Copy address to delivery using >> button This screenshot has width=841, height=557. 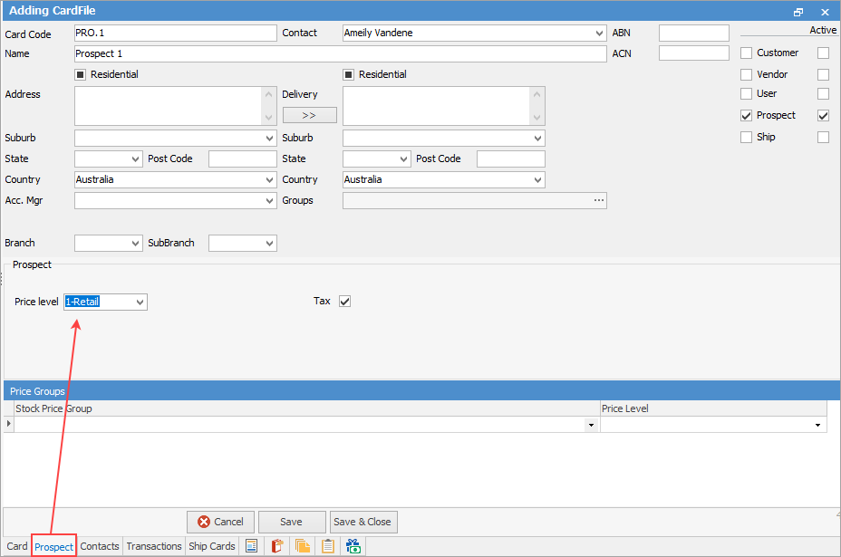point(309,115)
